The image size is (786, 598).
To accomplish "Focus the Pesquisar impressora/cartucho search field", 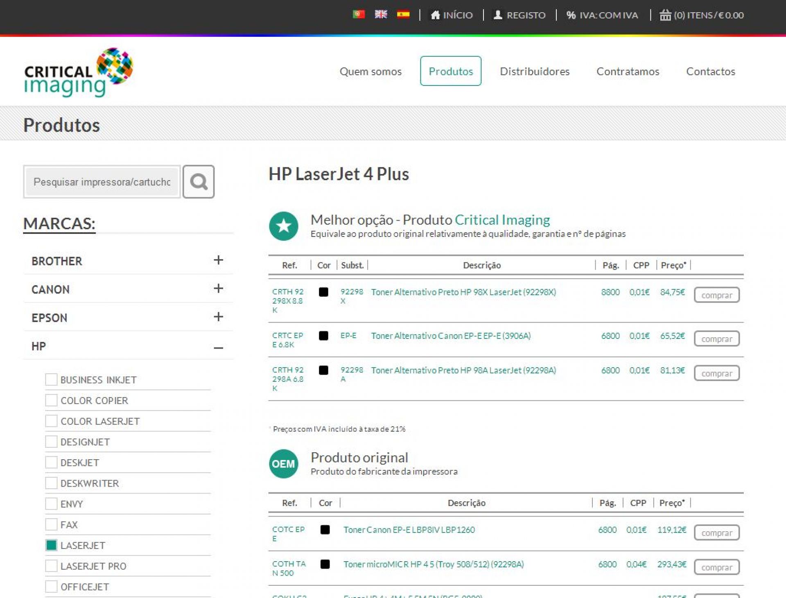I will point(102,182).
